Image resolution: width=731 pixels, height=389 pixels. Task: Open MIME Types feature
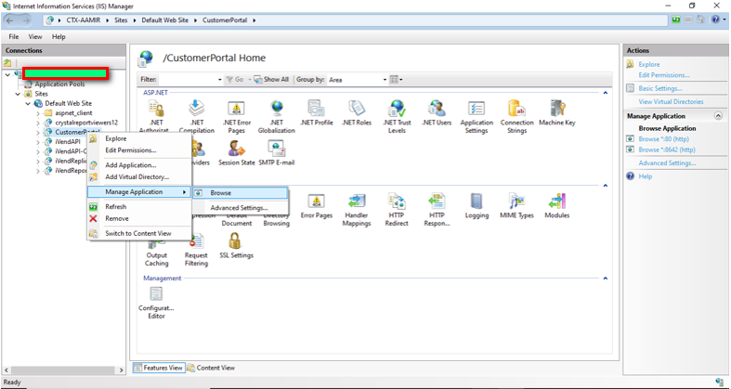tap(516, 206)
